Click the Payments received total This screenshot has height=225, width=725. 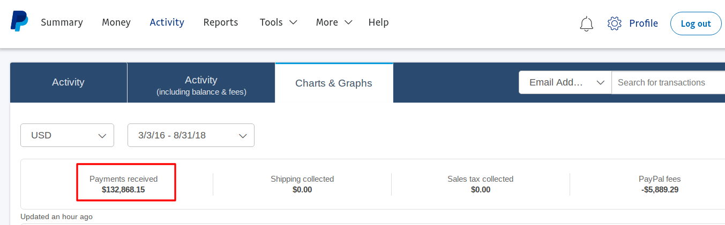123,184
